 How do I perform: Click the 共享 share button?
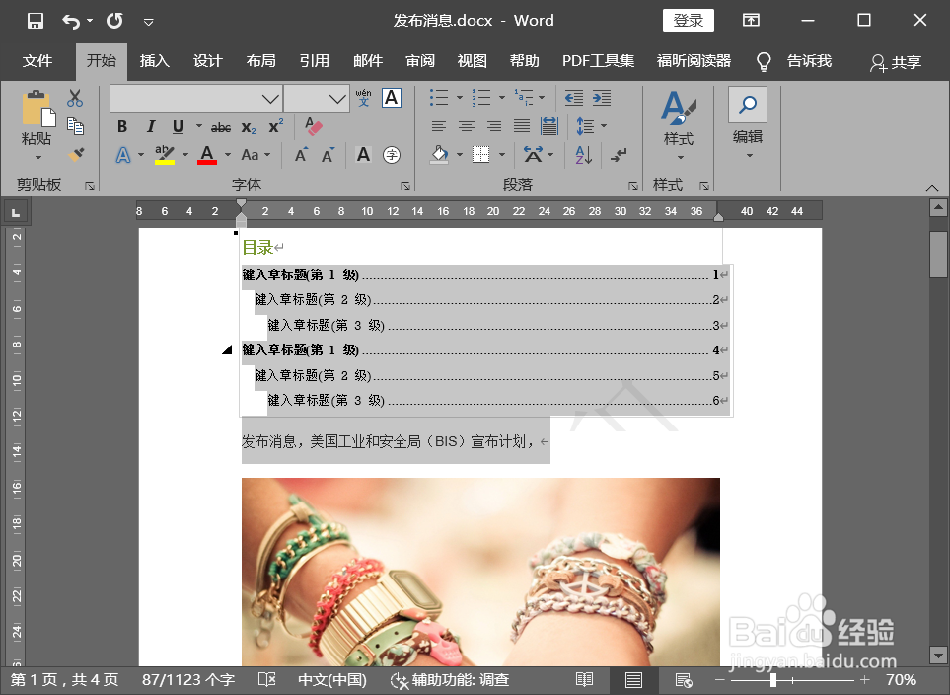tap(896, 62)
